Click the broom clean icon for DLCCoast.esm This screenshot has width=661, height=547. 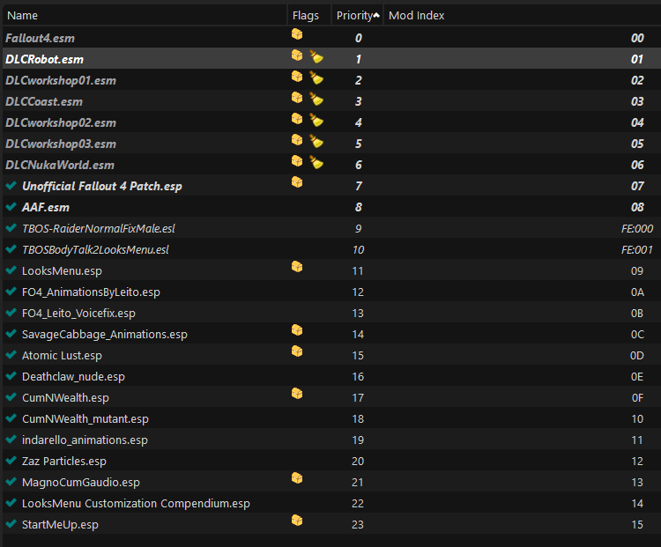pyautogui.click(x=316, y=99)
